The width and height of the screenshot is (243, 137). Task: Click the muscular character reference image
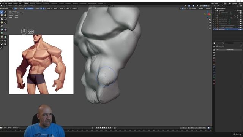(x=41, y=64)
